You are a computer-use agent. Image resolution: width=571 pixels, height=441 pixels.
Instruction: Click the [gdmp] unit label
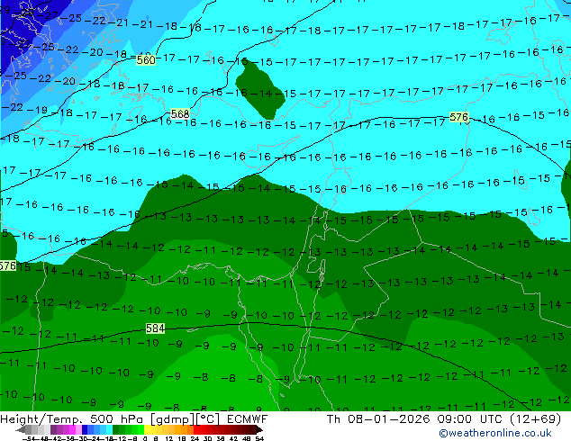point(171,419)
